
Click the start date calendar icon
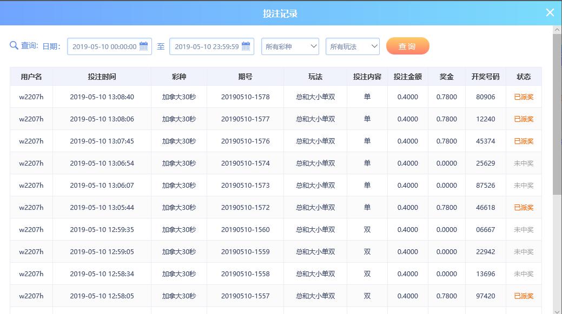click(143, 46)
